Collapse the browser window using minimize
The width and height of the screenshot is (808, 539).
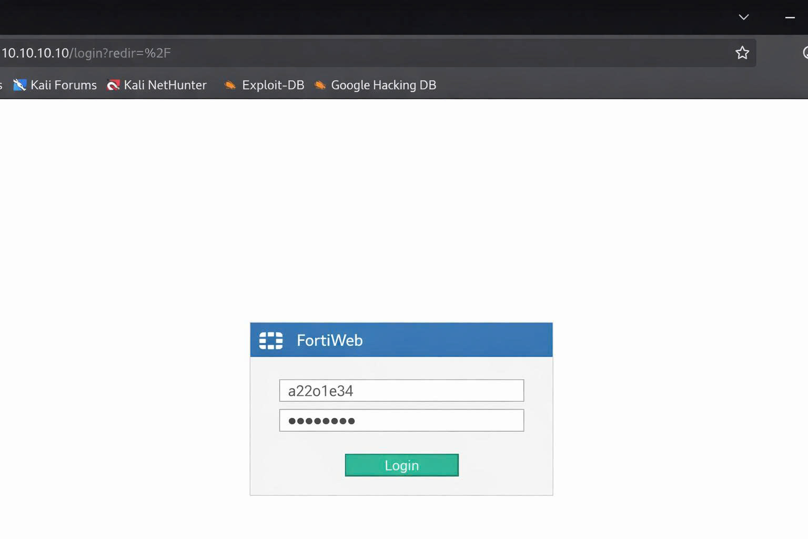pyautogui.click(x=790, y=17)
